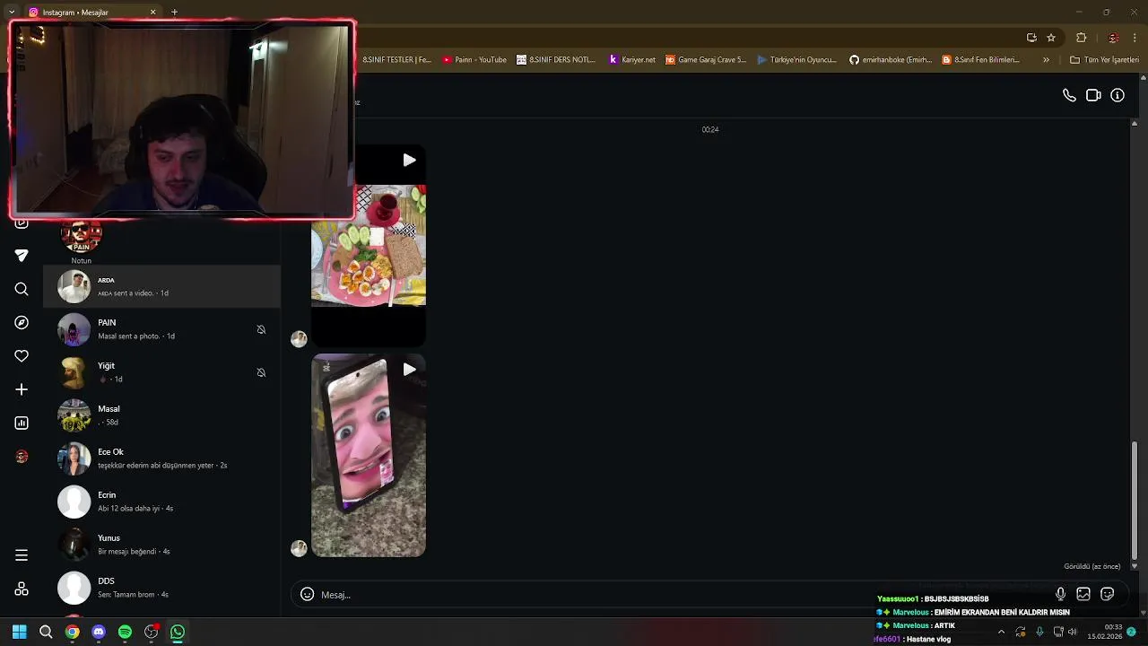Click the chat pane vertical scrollbar
Image resolution: width=1148 pixels, height=646 pixels.
[x=1135, y=501]
